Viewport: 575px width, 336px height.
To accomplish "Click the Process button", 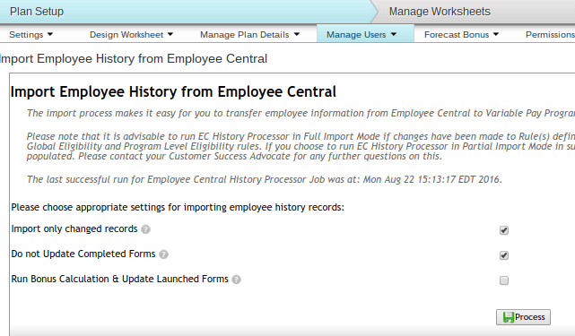I will click(523, 317).
